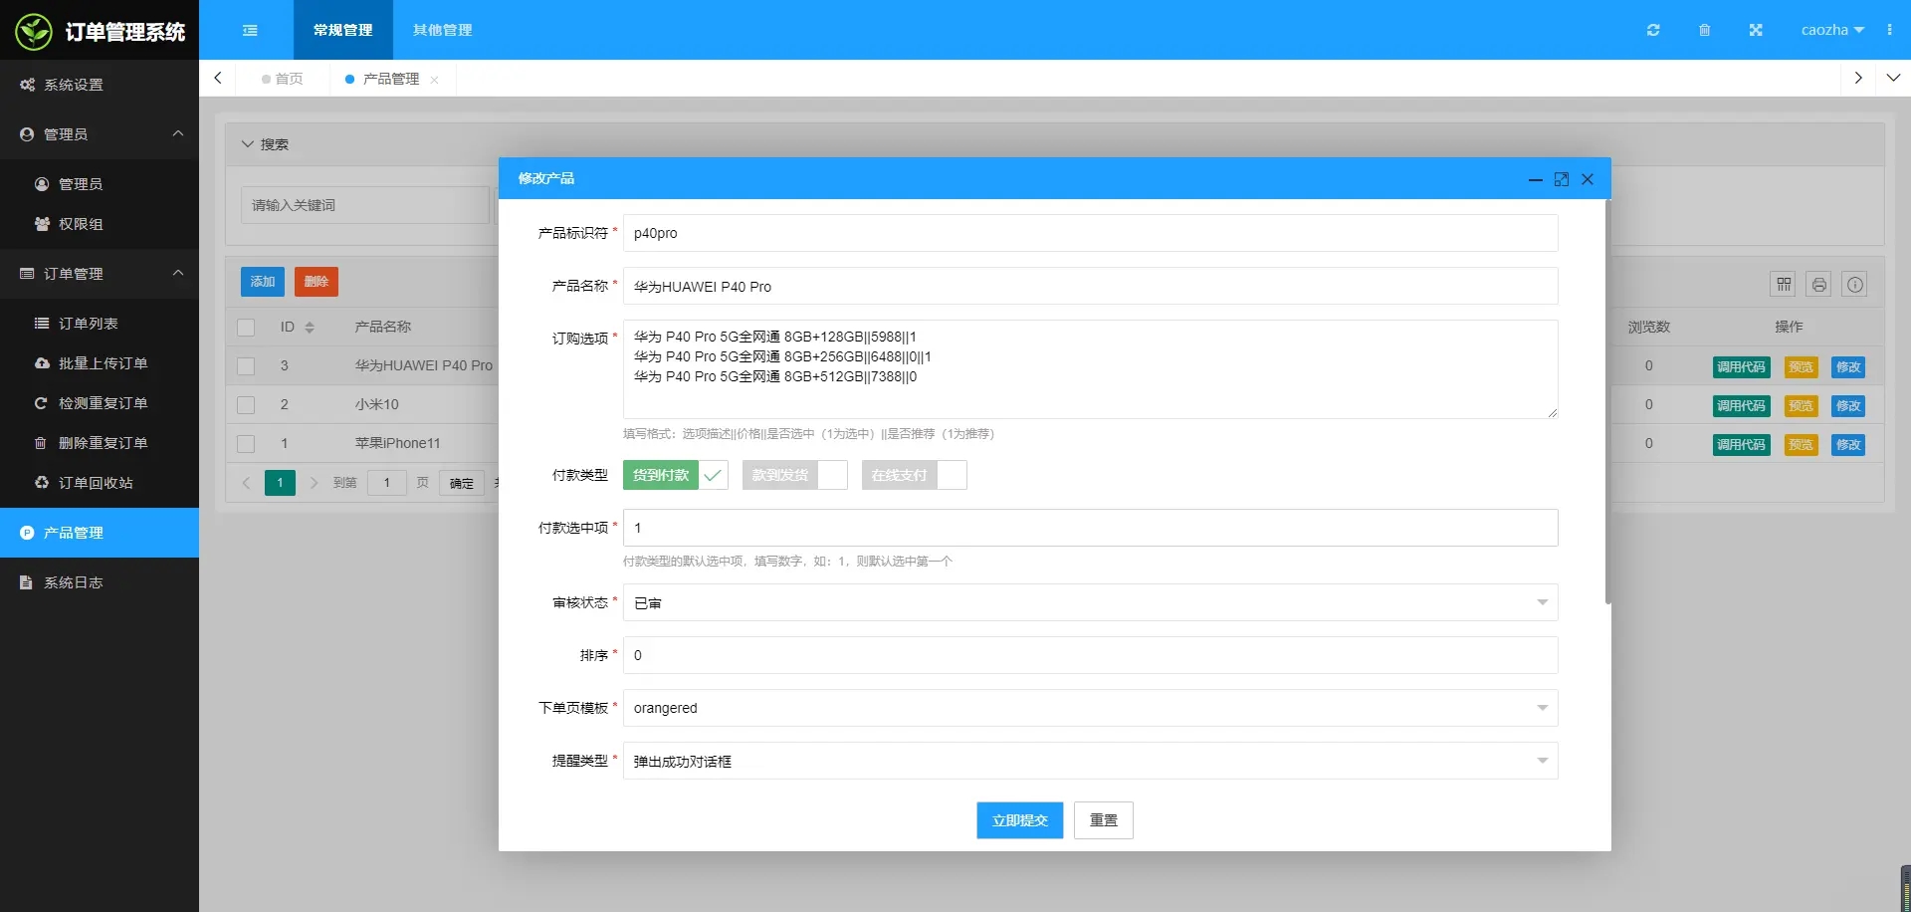Switch to the 其他管理 top tab
The height and width of the screenshot is (912, 1911).
(443, 30)
